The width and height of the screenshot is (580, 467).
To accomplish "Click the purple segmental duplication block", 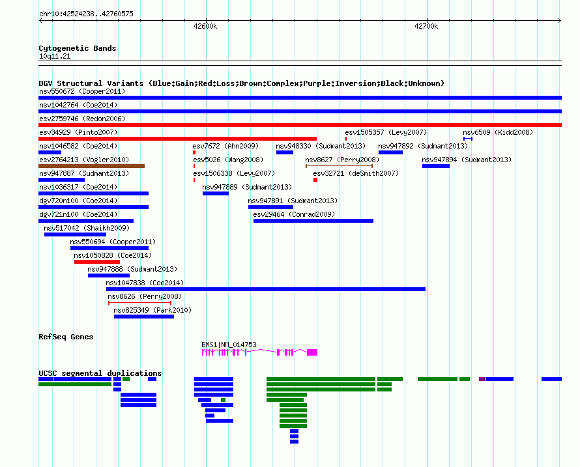I will pos(482,379).
